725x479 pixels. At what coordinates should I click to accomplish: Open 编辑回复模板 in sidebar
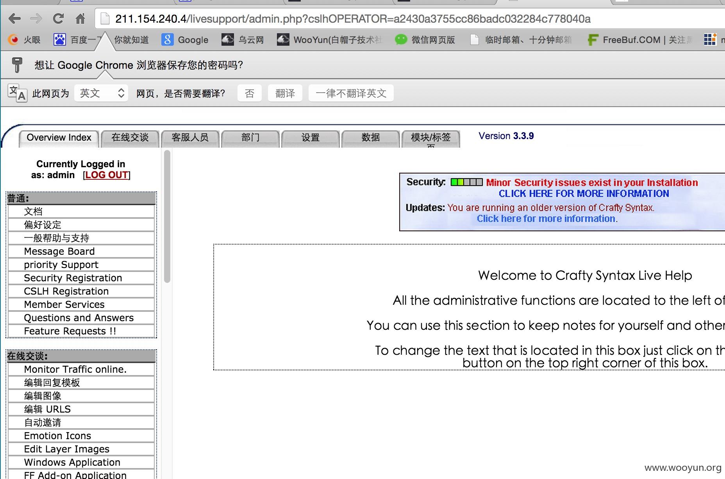click(81, 383)
